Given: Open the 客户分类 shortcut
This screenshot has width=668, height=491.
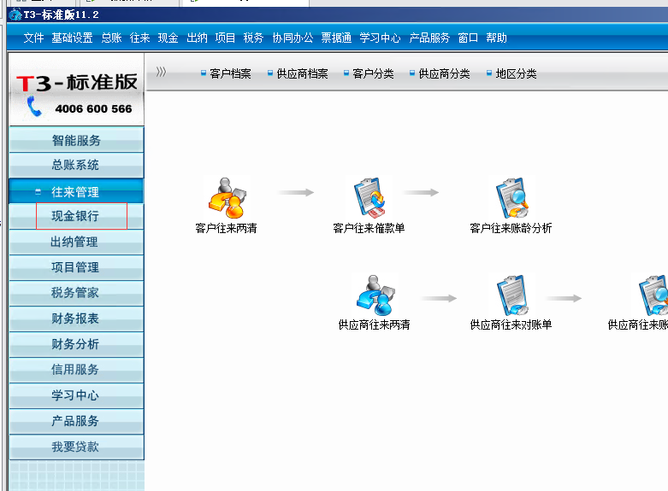Looking at the screenshot, I should coord(369,73).
